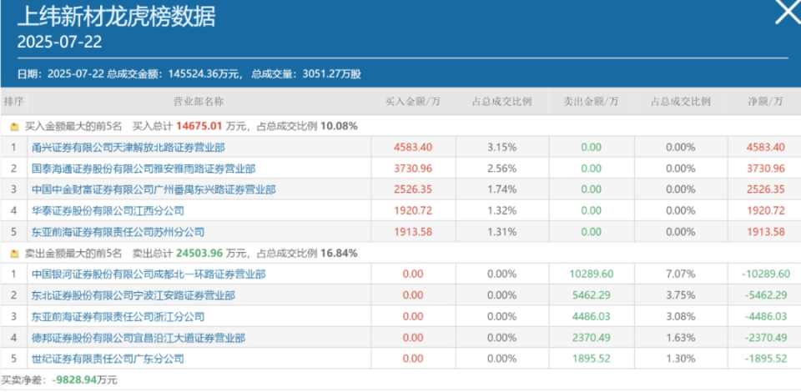This screenshot has width=801, height=392.
Task: Open 国泰海通证券股份有限公司雅安雅雨路证券营业部 link
Action: pos(143,168)
